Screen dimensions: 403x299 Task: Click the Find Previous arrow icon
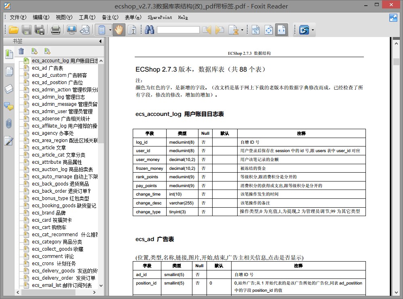click(207, 30)
